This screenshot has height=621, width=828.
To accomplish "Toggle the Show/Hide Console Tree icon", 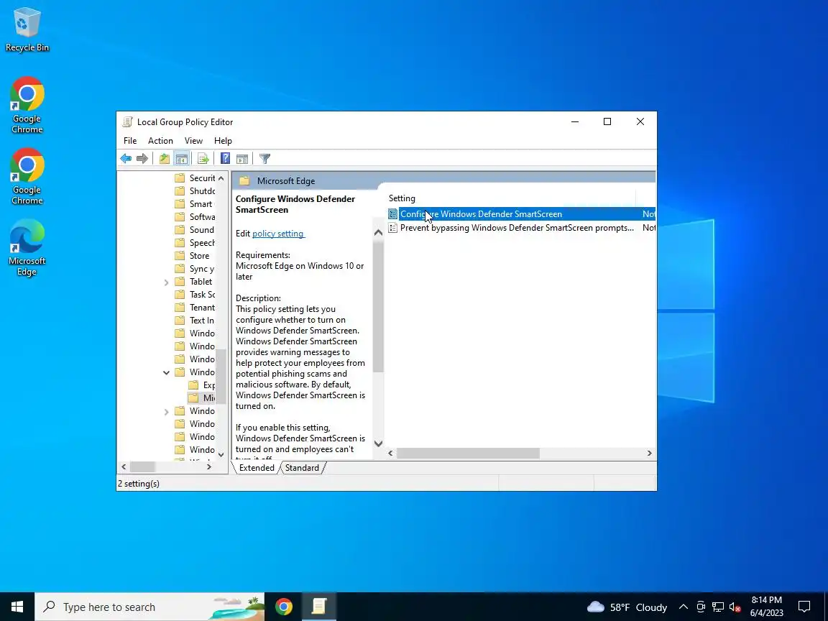I will tap(182, 158).
